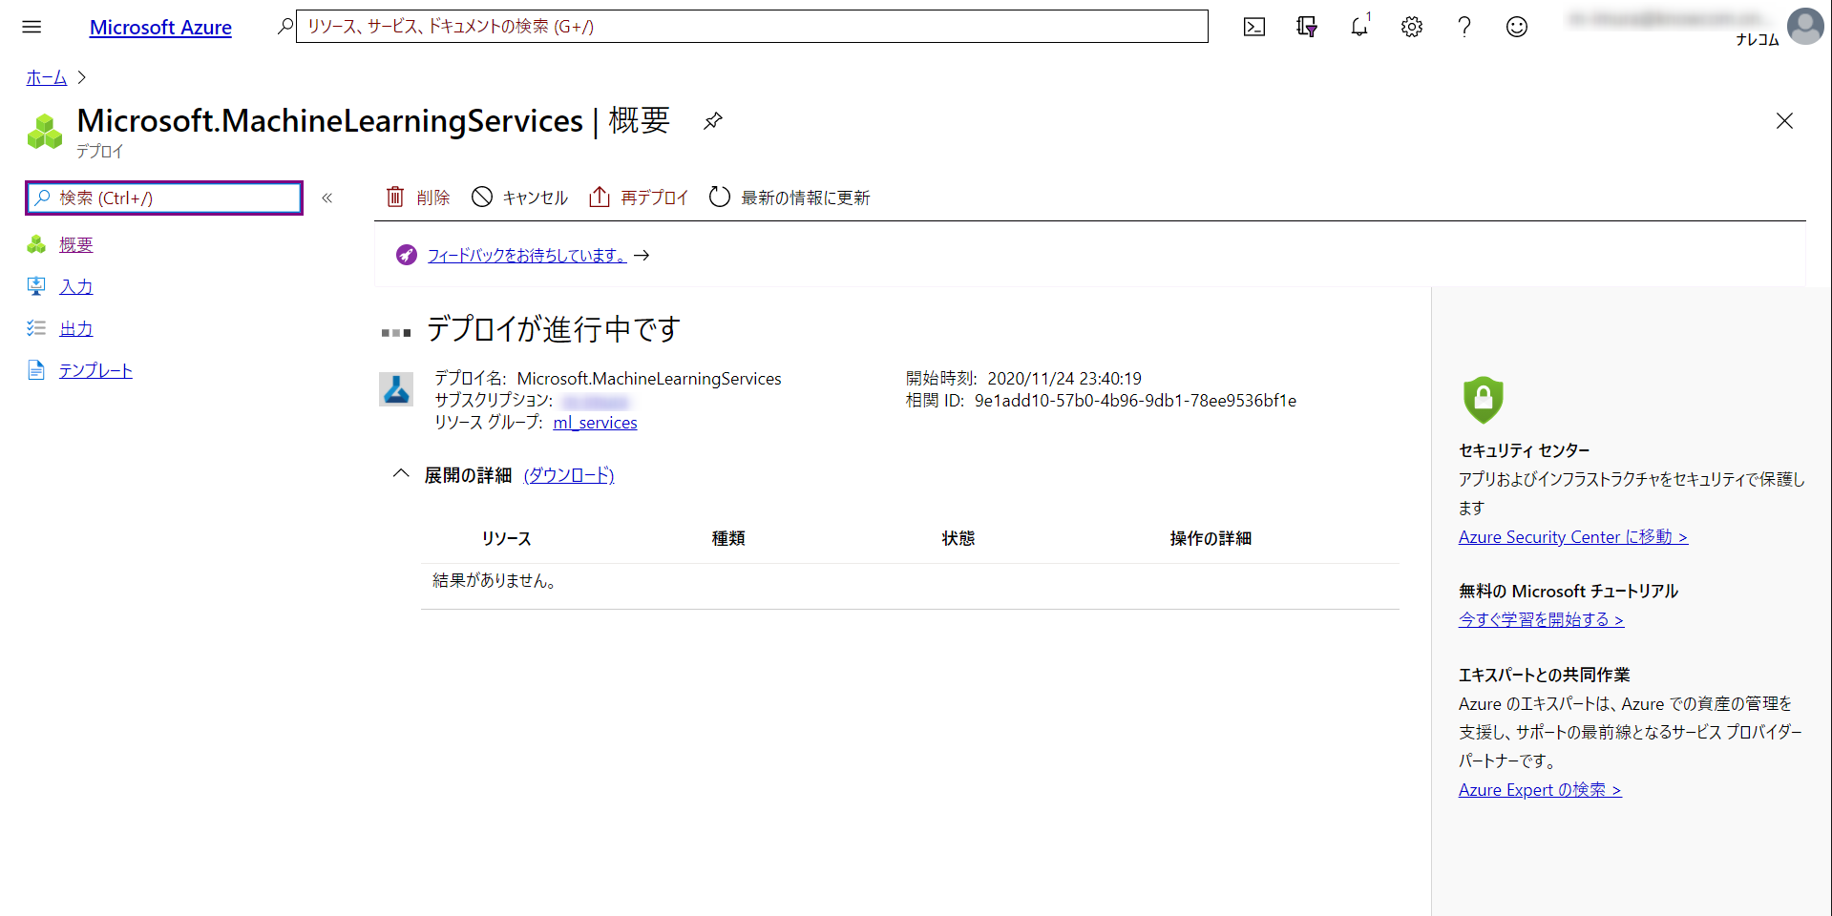Open the feedback link フィードバックをお待ちしています
The height and width of the screenshot is (916, 1832).
(527, 256)
